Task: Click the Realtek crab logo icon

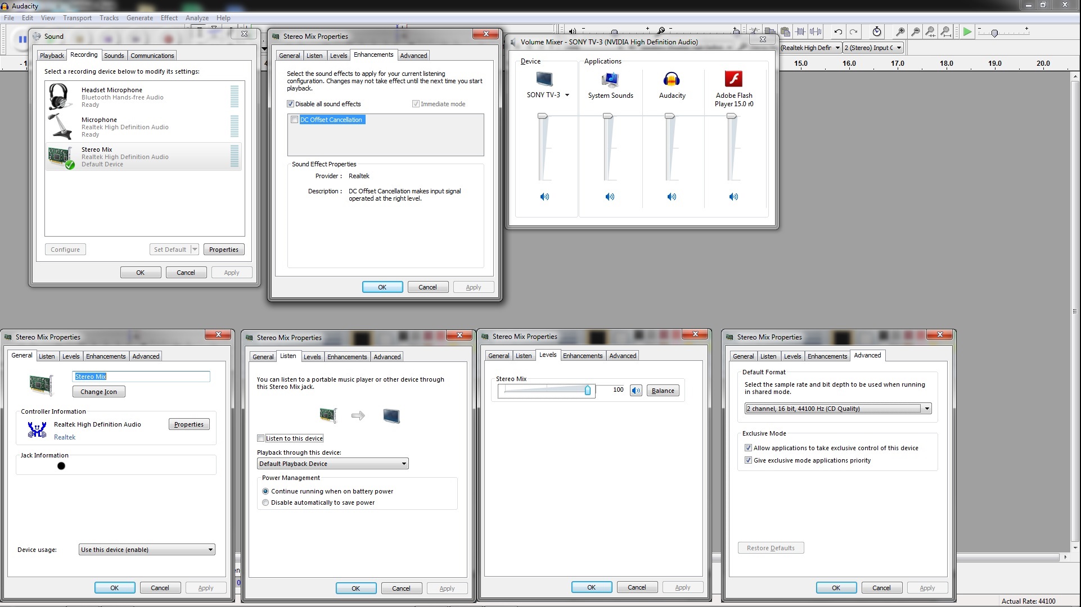Action: pyautogui.click(x=37, y=430)
